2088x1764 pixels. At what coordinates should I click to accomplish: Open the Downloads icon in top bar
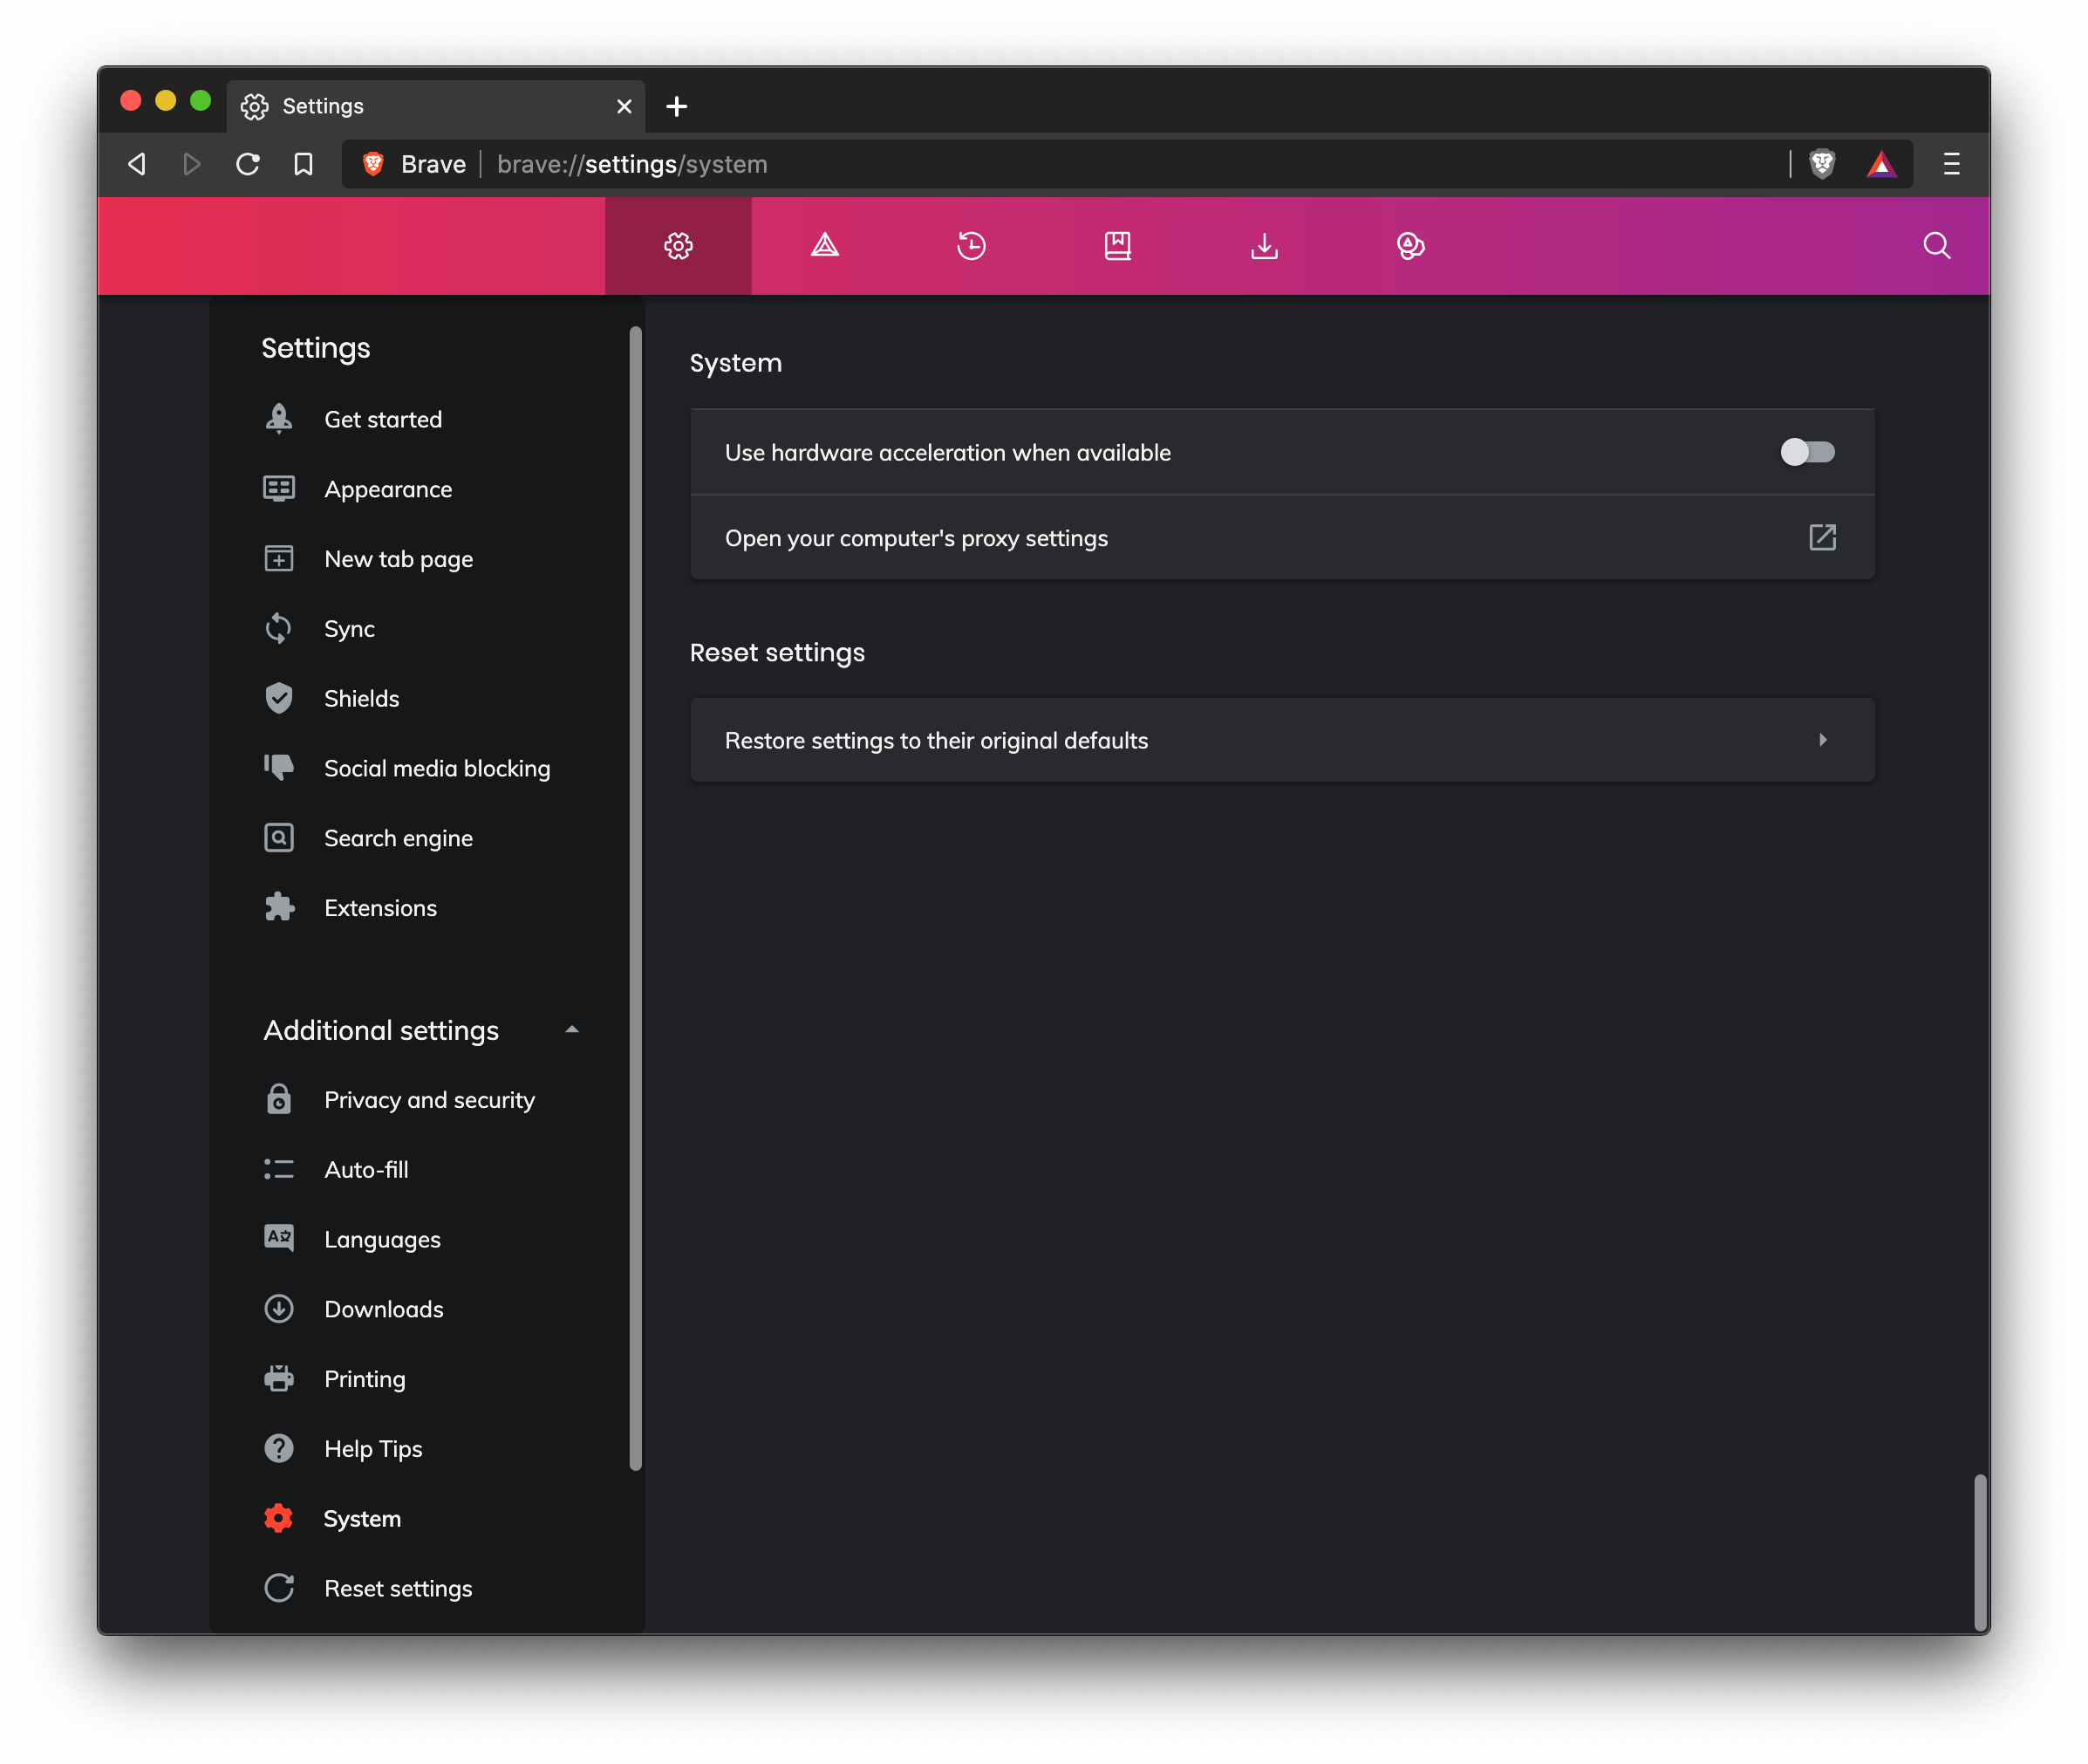click(x=1265, y=246)
